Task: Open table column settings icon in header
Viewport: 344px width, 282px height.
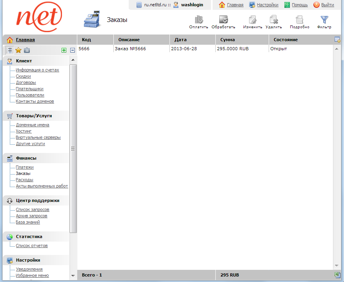Action: click(x=337, y=40)
